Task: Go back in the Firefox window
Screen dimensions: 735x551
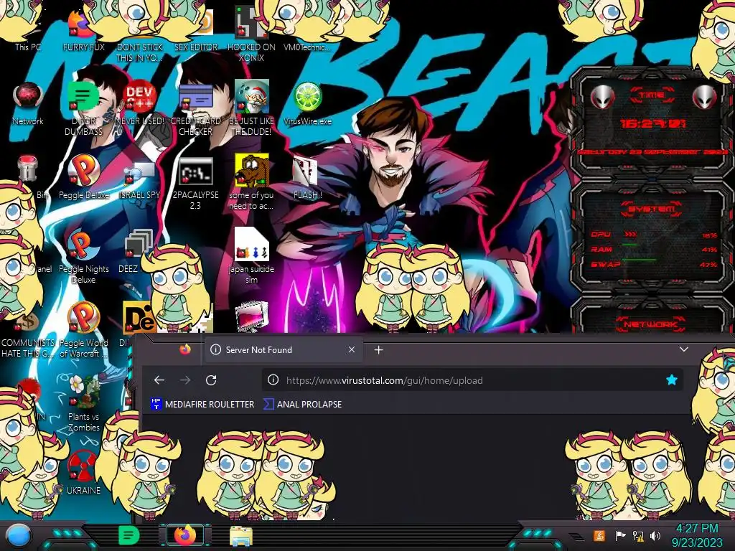Action: coord(159,380)
